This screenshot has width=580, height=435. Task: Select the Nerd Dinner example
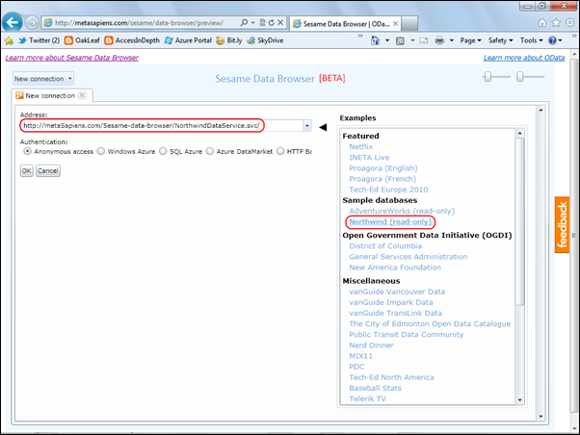(371, 345)
